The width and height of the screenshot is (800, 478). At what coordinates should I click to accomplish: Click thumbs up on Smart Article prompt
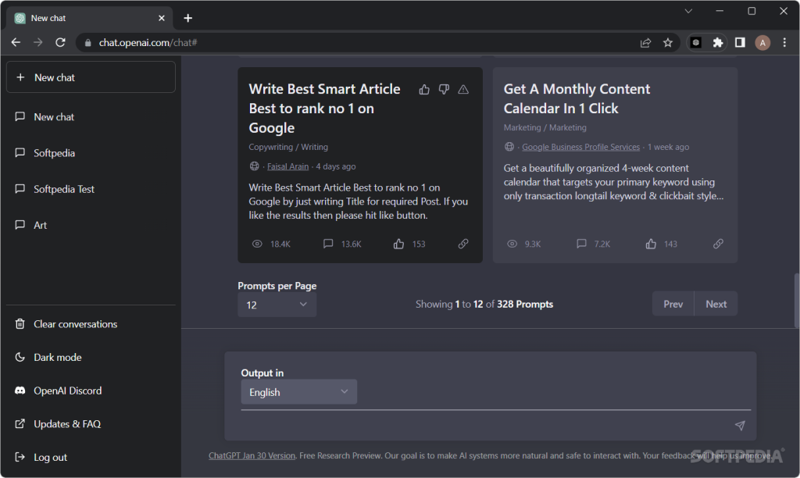[424, 90]
